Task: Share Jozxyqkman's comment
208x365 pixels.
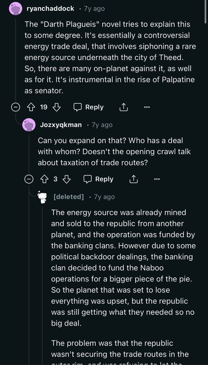Action: point(133,179)
